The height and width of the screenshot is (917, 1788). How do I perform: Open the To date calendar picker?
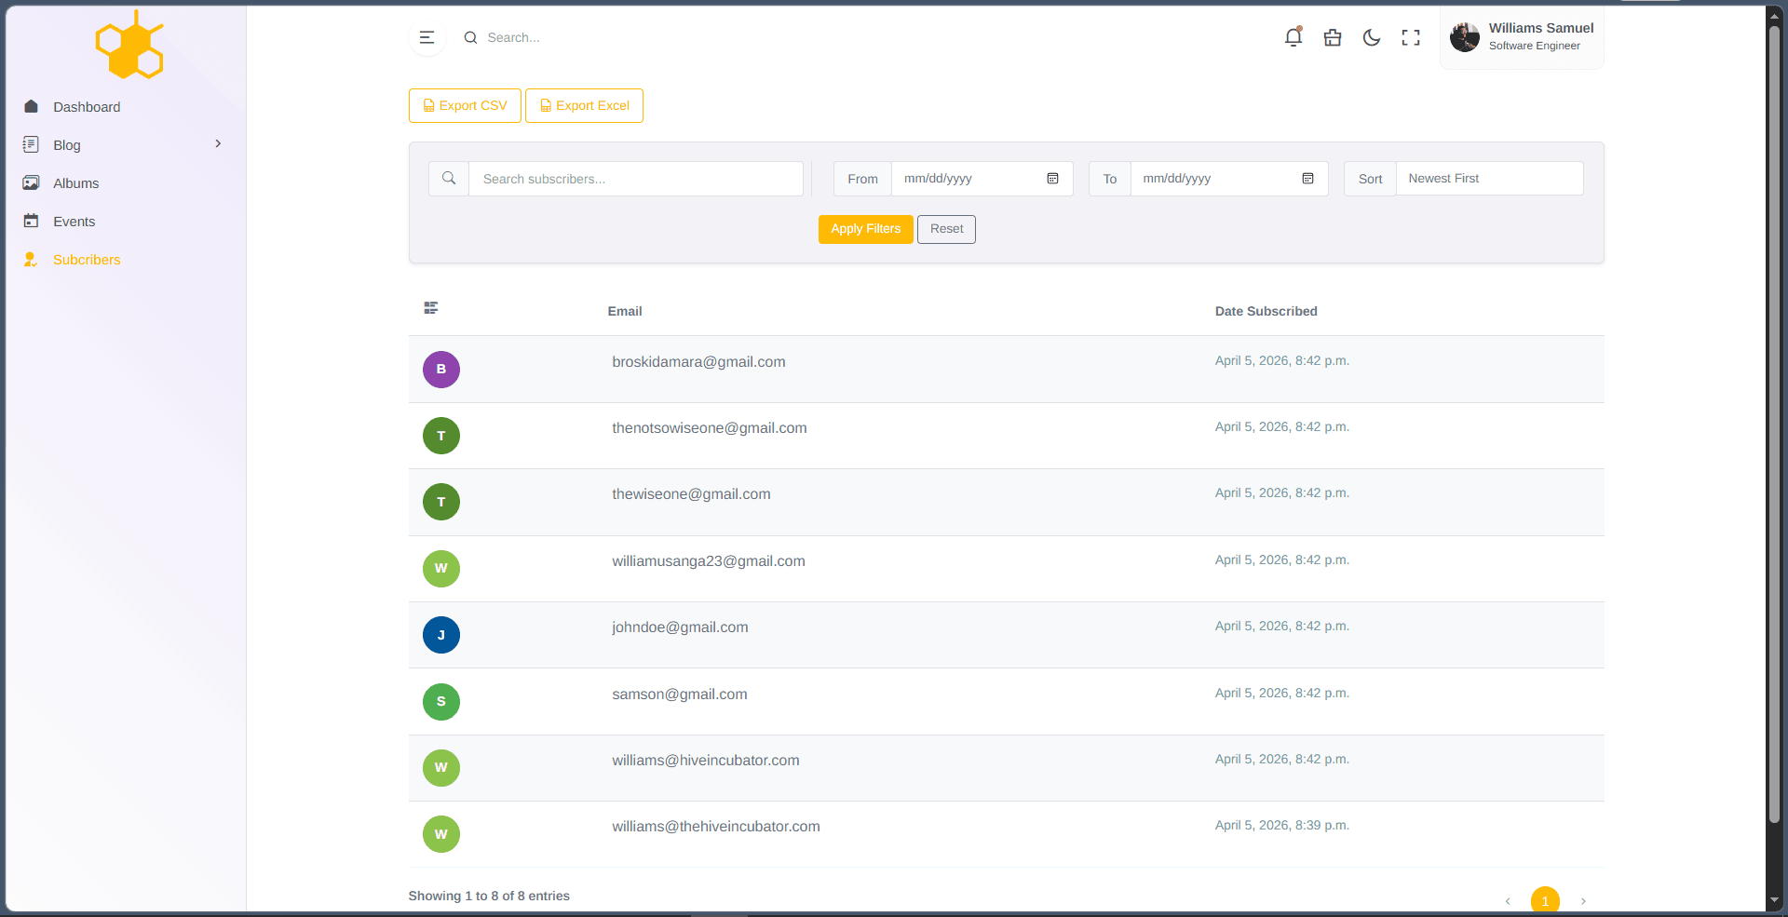(1307, 179)
